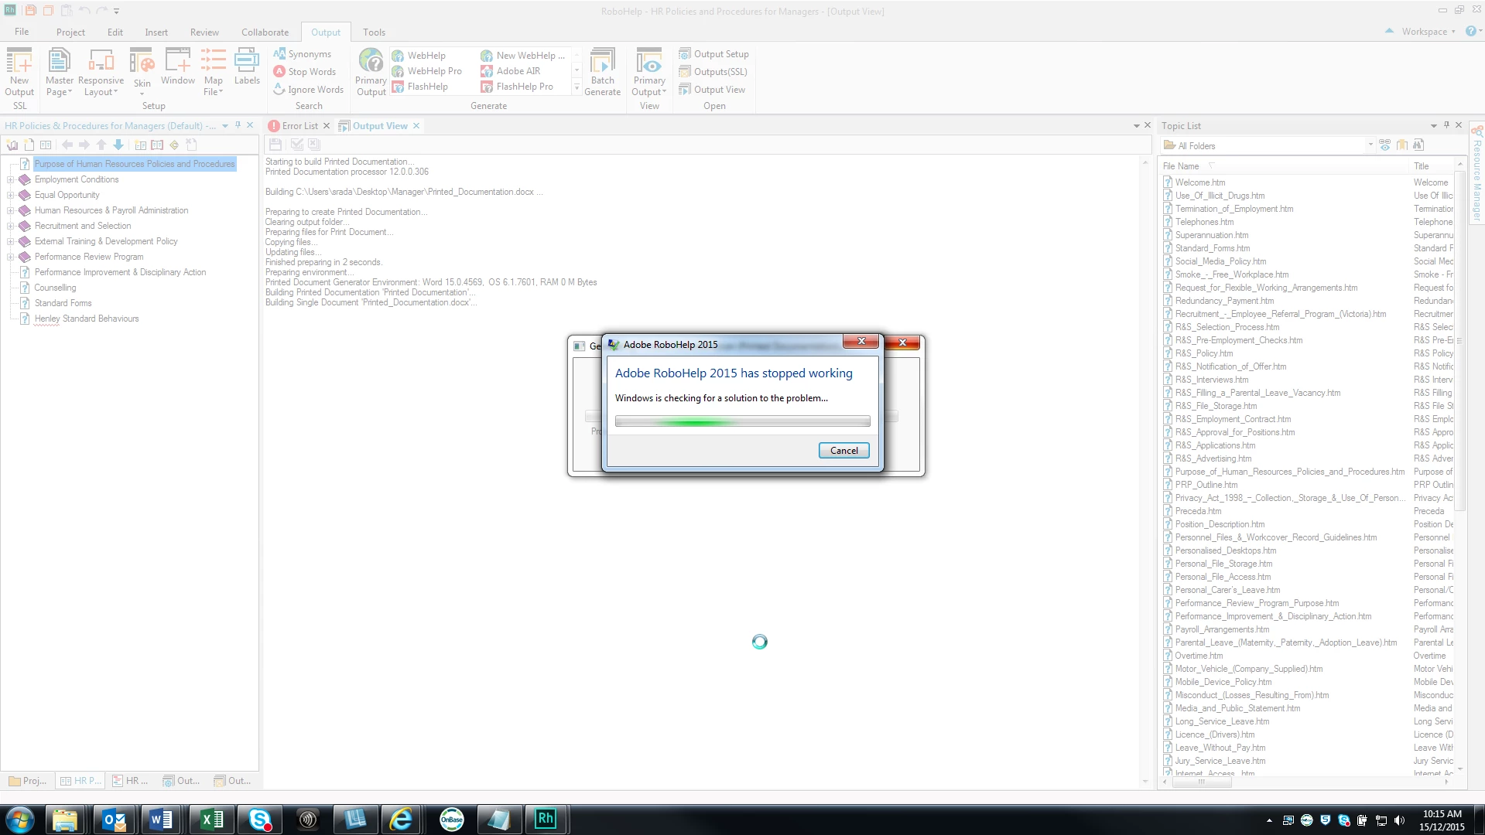1485x835 pixels.
Task: Open Map File dropdown in ribbon
Action: point(214,72)
